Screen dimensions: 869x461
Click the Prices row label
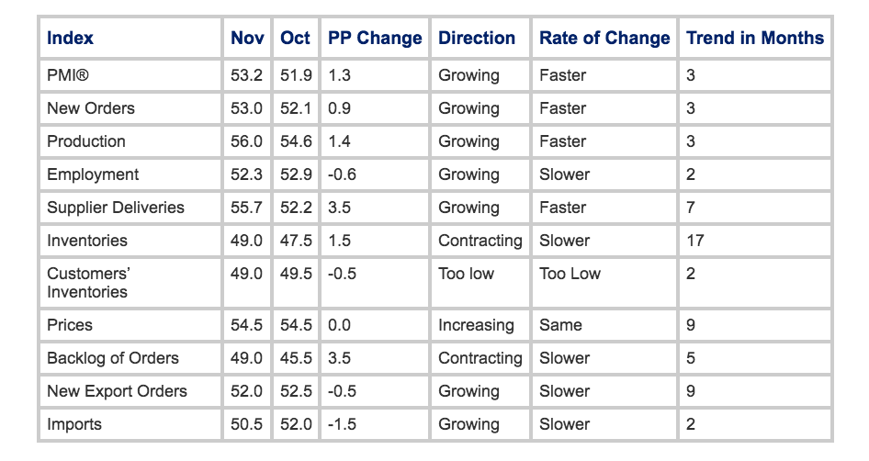tap(70, 325)
